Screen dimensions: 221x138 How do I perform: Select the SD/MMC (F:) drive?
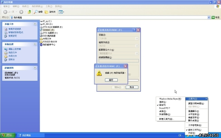(x=47, y=30)
